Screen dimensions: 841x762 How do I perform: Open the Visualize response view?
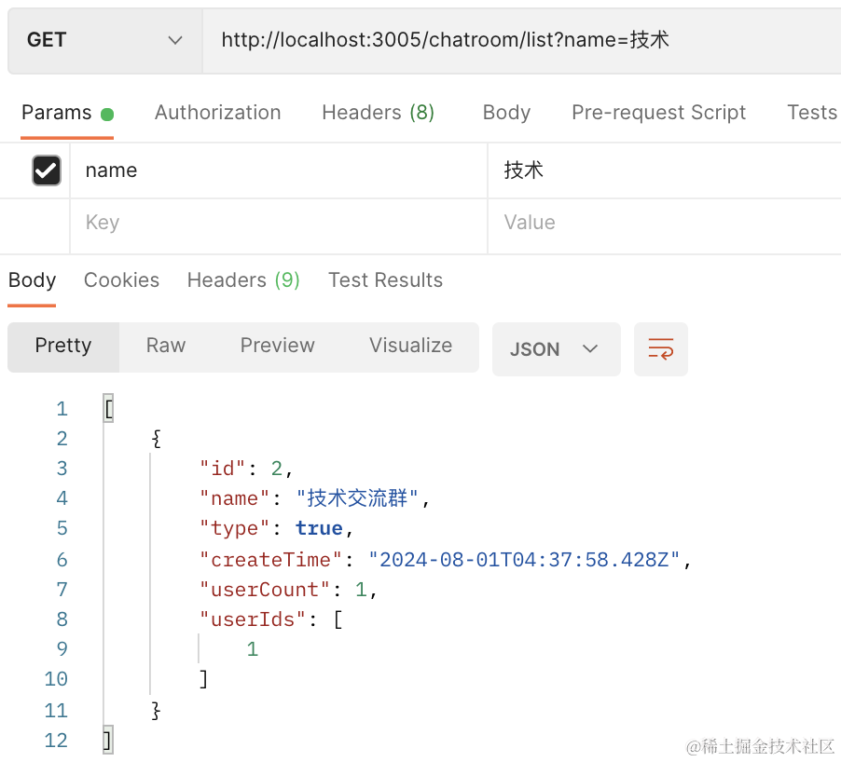(x=410, y=346)
